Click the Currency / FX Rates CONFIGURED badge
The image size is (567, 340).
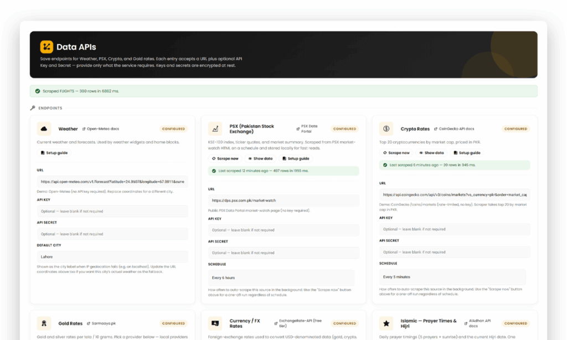point(344,323)
